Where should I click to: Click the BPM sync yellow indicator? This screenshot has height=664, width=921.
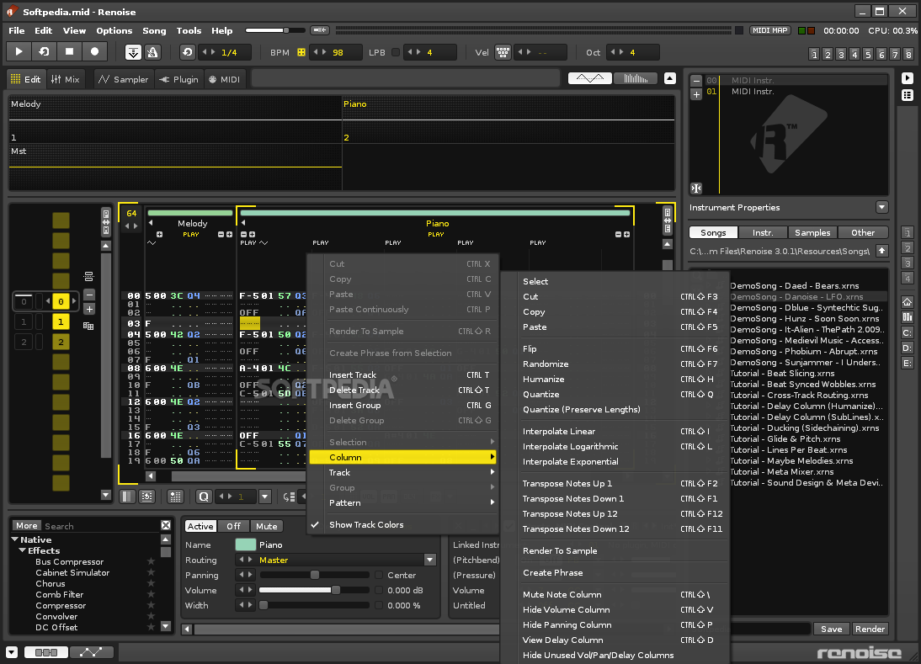click(x=301, y=52)
